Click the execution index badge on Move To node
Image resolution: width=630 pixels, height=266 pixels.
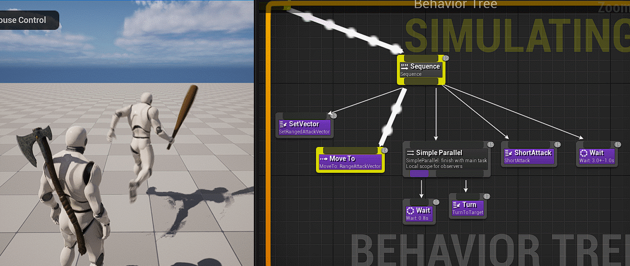coord(384,150)
